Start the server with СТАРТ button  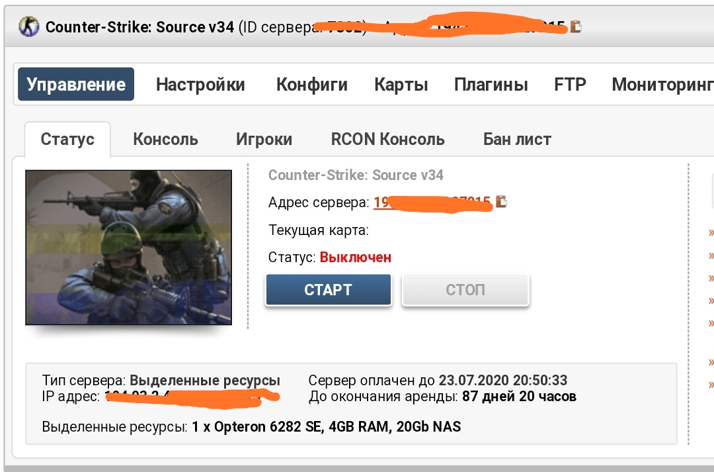329,289
